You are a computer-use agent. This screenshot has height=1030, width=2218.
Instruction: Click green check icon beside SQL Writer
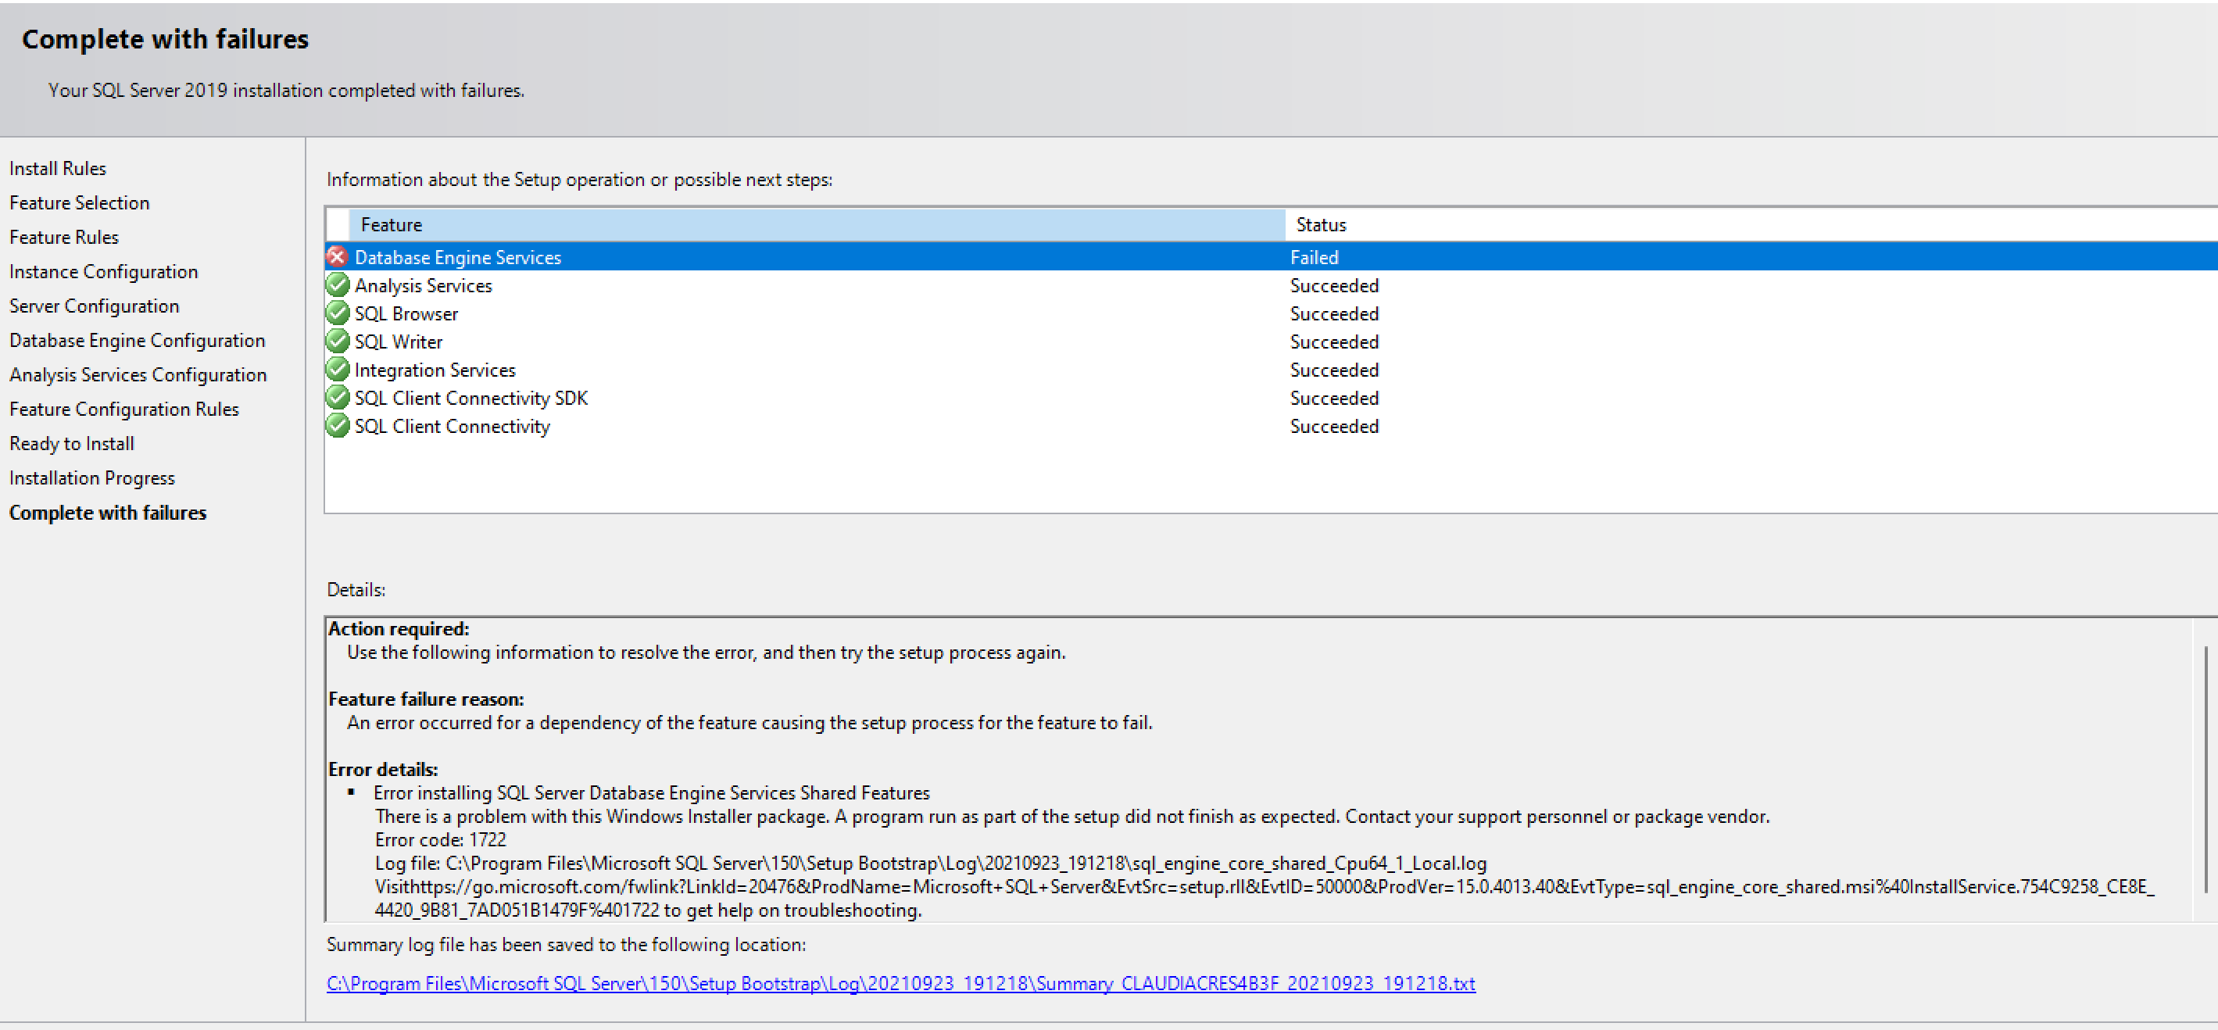[x=337, y=342]
